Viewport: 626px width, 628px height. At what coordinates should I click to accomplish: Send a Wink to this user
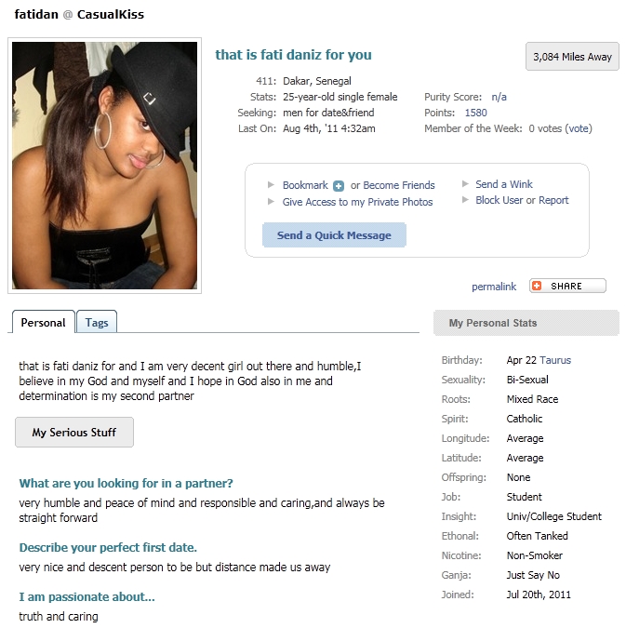click(x=504, y=184)
